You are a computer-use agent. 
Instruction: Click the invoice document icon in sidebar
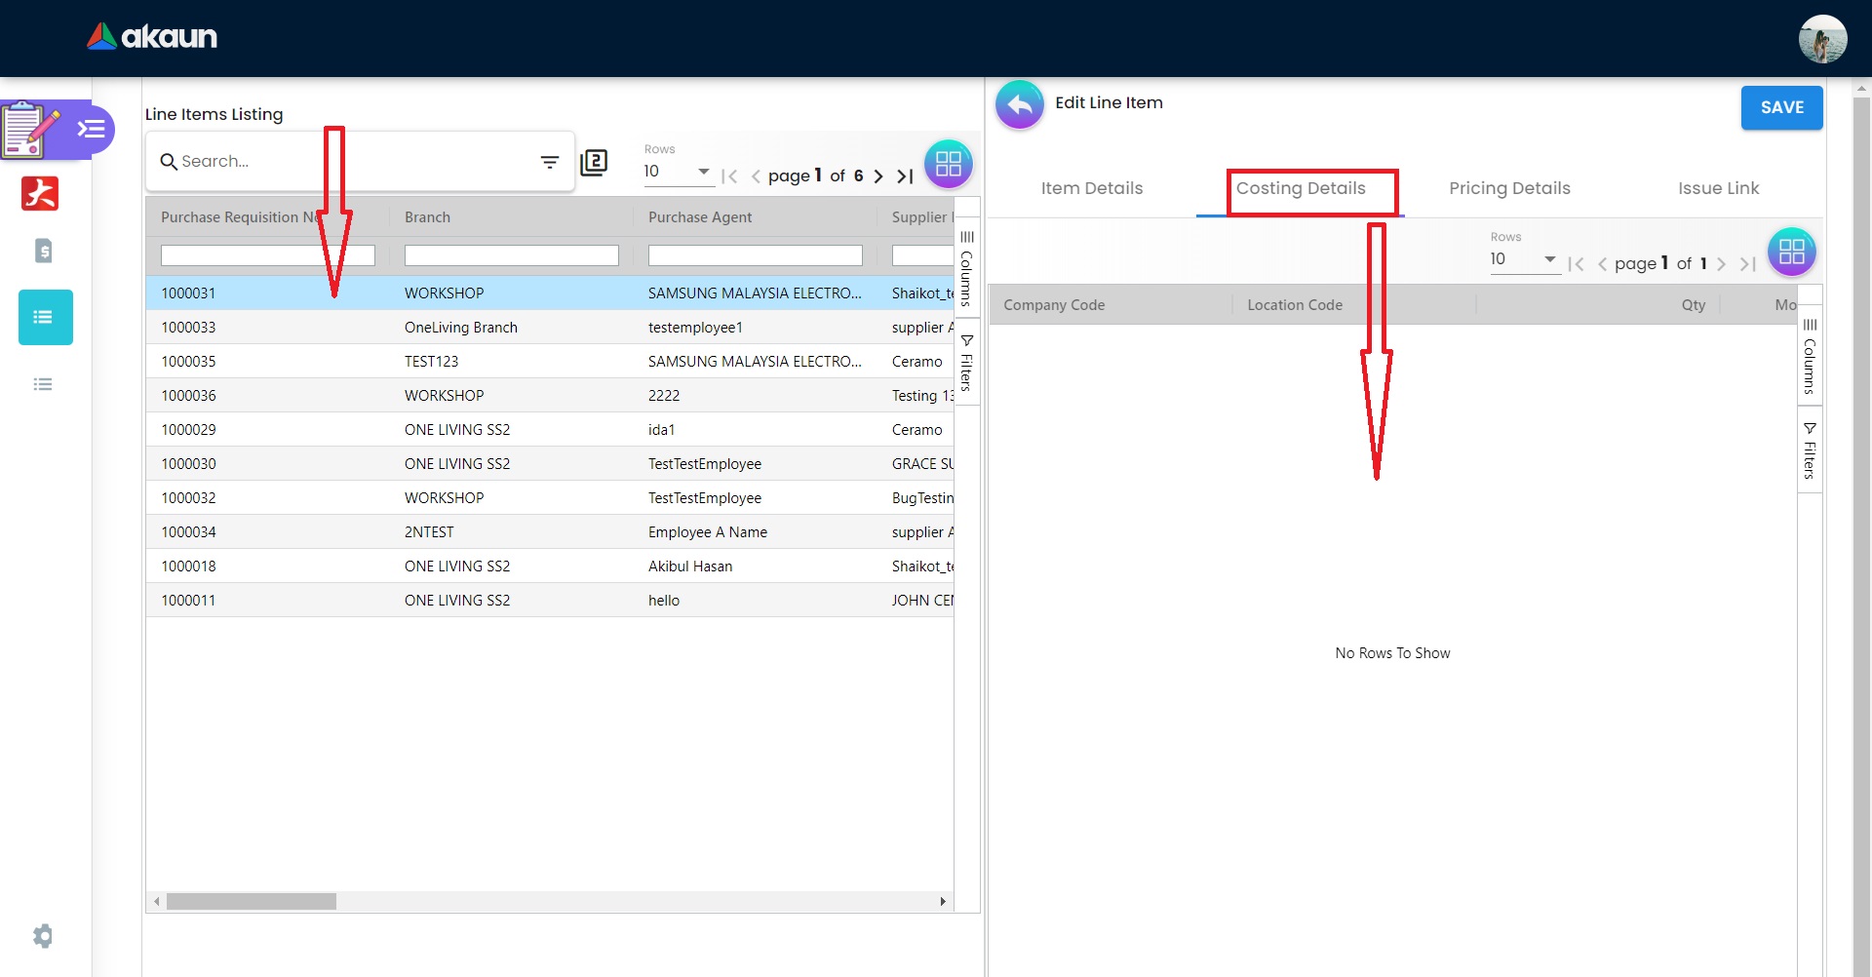[43, 252]
